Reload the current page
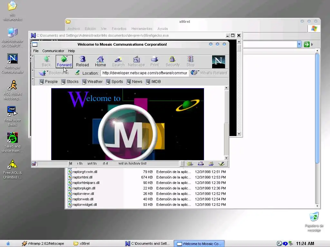The width and height of the screenshot is (330, 247). click(x=82, y=61)
